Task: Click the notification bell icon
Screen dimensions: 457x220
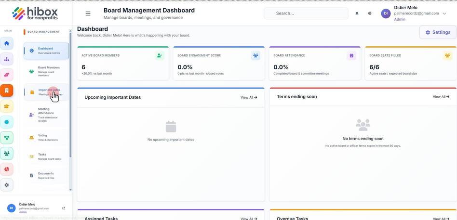Action: point(357,13)
